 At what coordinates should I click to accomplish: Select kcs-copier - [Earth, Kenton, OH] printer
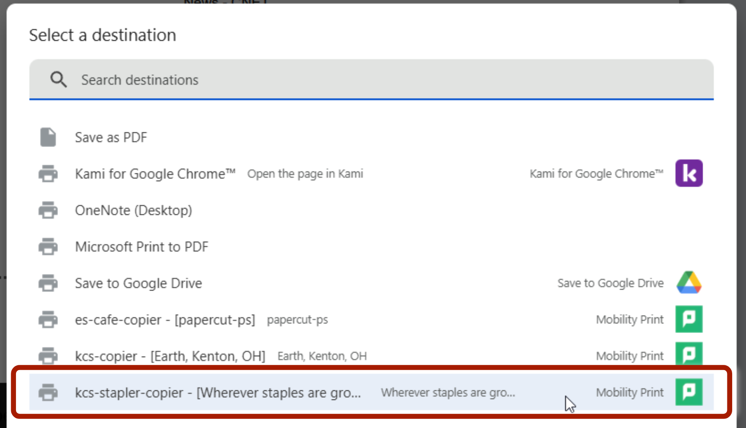(170, 356)
